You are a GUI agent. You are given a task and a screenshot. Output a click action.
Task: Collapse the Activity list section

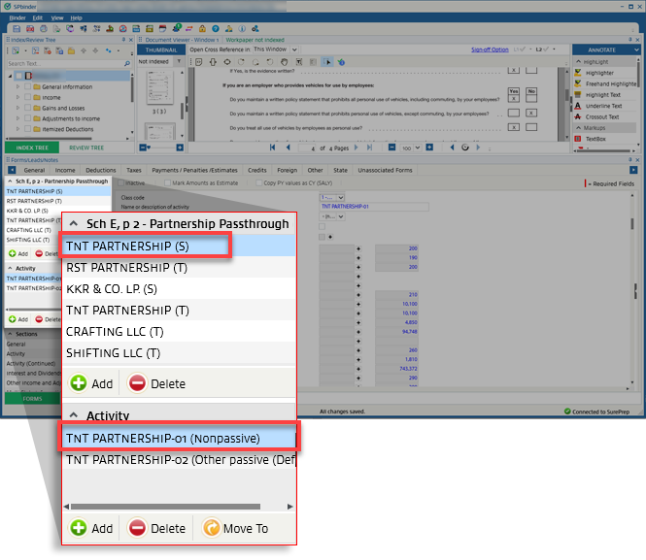[x=74, y=415]
